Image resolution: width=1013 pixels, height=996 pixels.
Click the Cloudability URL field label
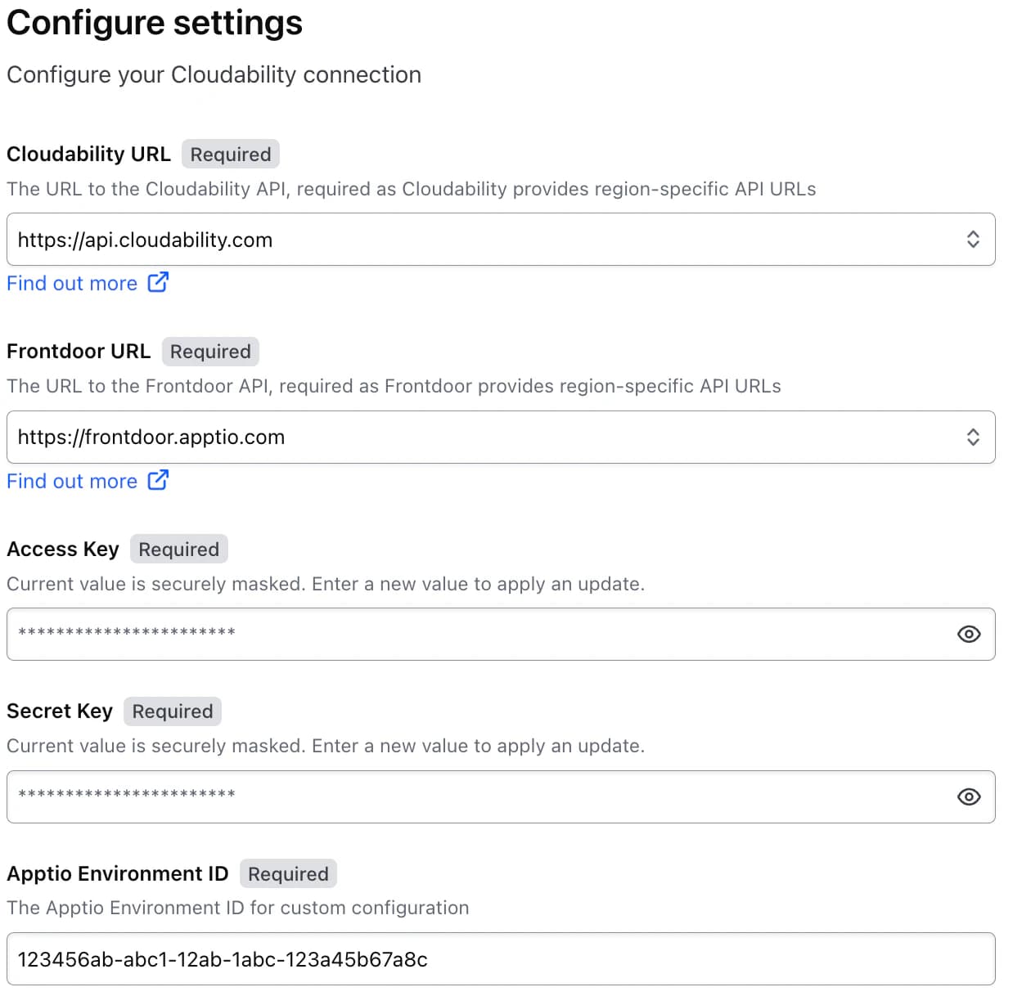click(x=88, y=155)
